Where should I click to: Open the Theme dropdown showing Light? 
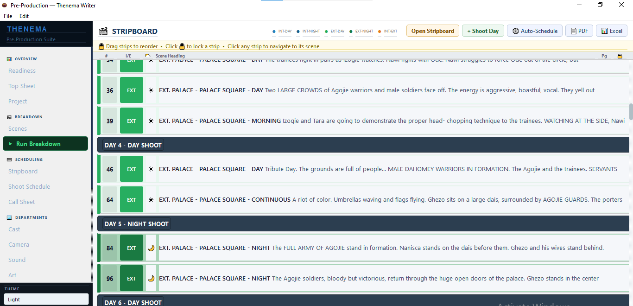46,300
